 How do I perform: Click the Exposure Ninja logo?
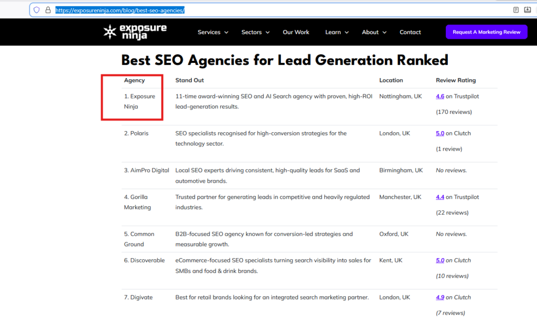point(135,32)
